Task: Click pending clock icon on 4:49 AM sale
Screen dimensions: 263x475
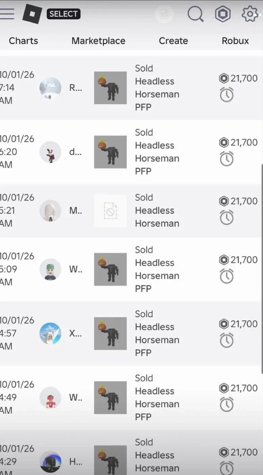Action: [x=226, y=404]
